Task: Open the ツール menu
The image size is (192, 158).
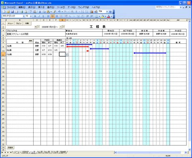Action: (x=61, y=7)
